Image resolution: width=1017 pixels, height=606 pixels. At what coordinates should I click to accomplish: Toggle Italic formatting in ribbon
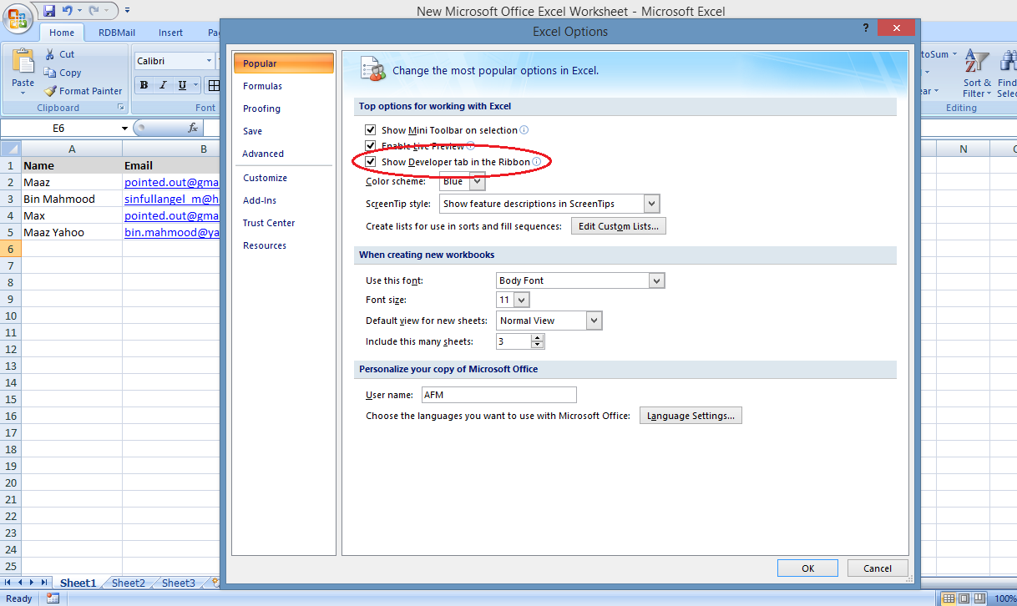(x=163, y=85)
